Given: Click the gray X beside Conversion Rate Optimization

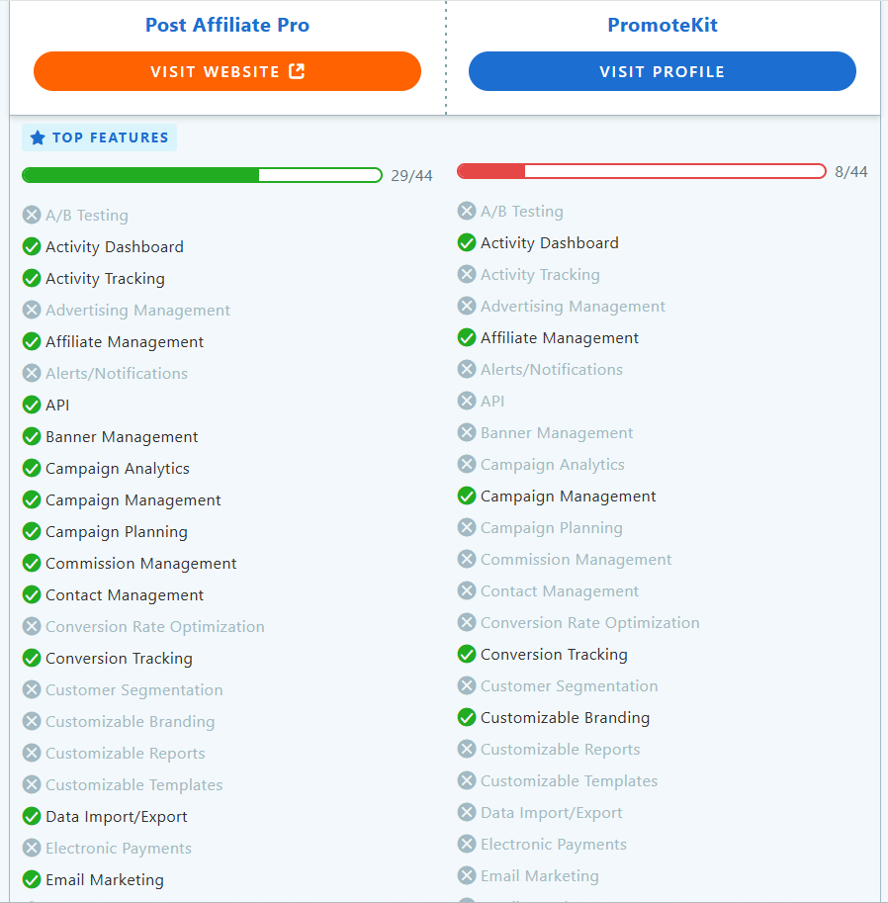Looking at the screenshot, I should [x=31, y=626].
